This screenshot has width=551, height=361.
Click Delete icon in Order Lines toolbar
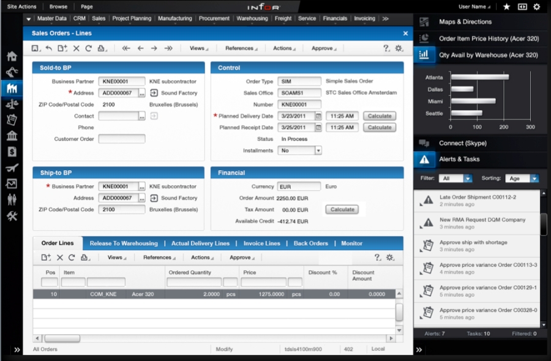pos(60,258)
